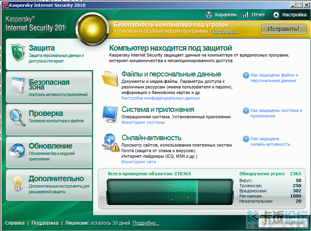Click the Поддержка link
This screenshot has height=231, width=311.
pos(45,223)
